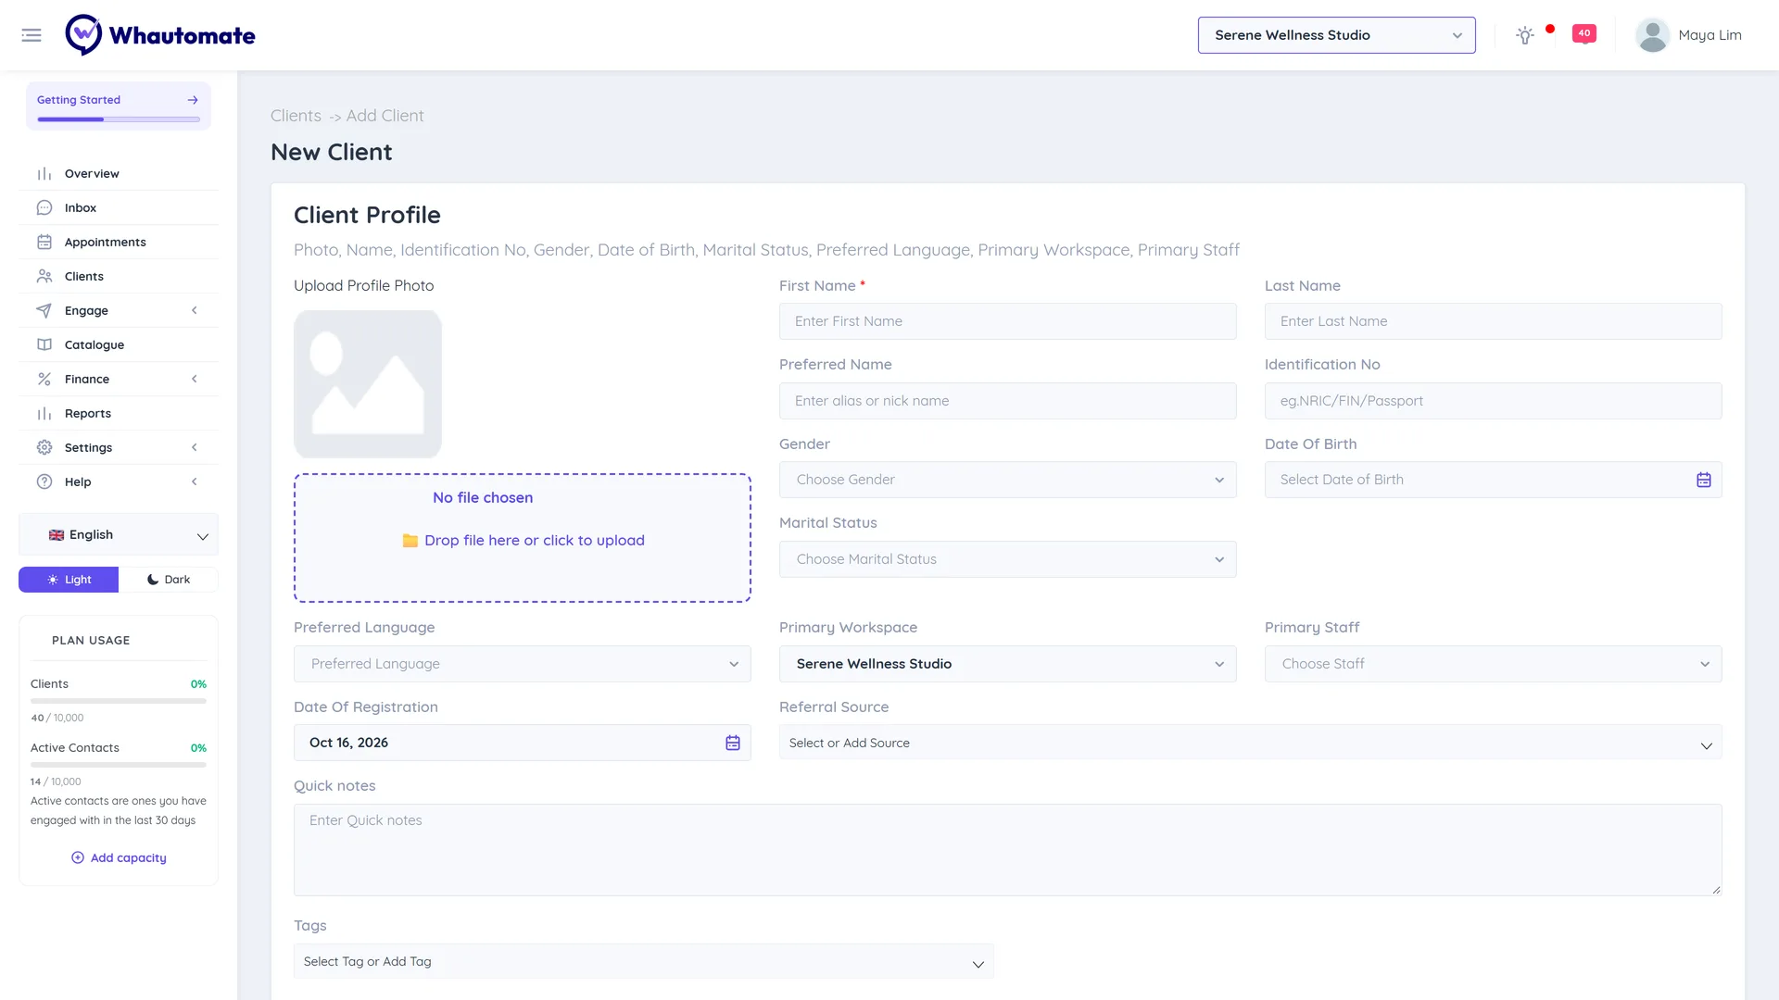Open the Choose Staff dropdown

1493,664
